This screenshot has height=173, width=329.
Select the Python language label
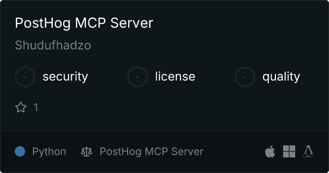pyautogui.click(x=49, y=152)
